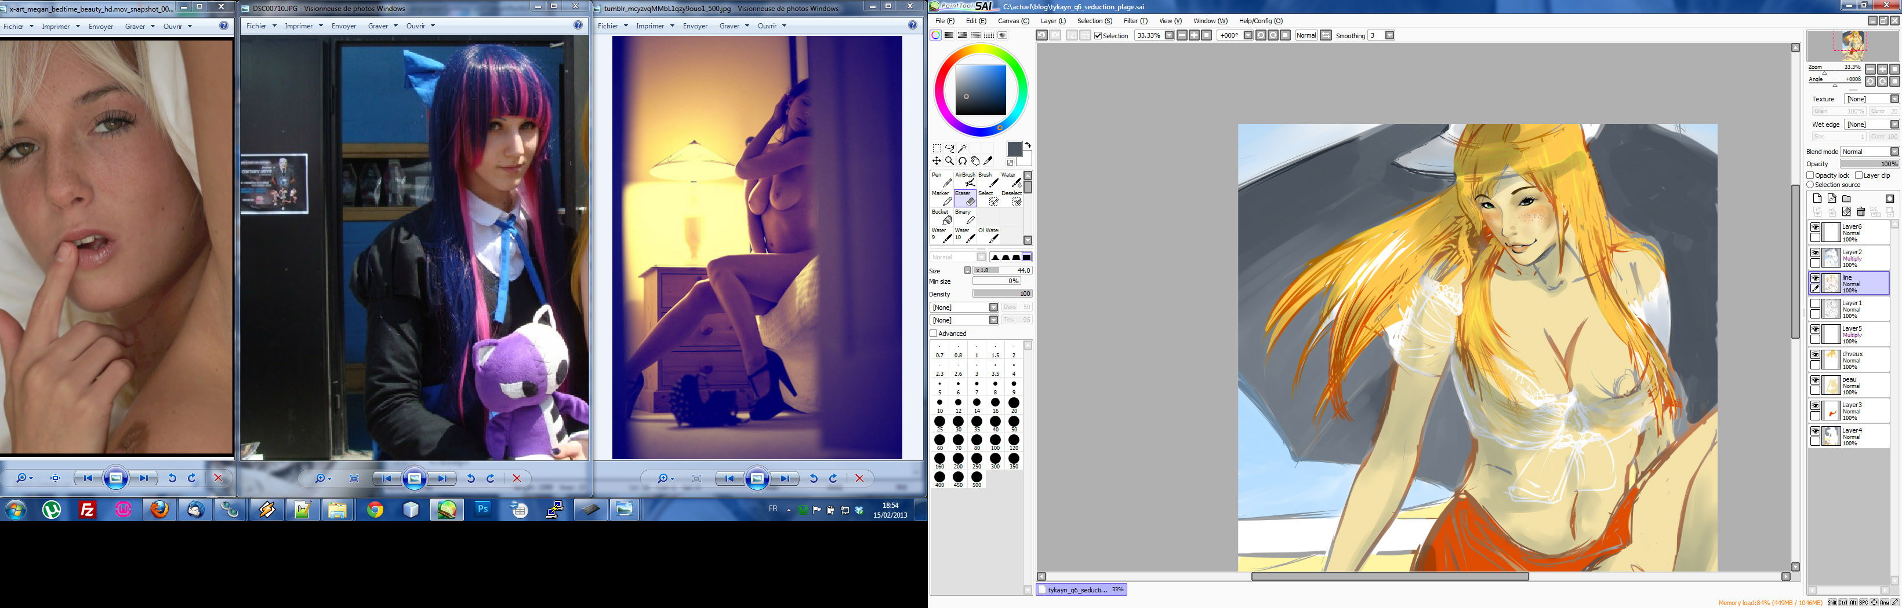Show the hidden Layer1
Viewport: 1902px width, 608px height.
[1816, 303]
